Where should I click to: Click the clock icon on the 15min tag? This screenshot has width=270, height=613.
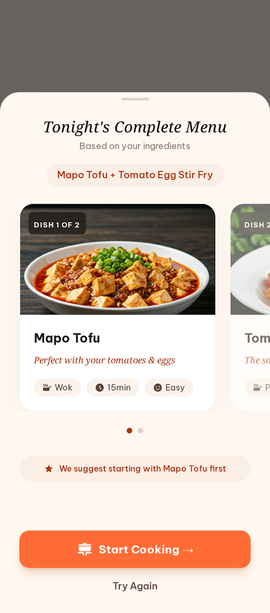99,387
